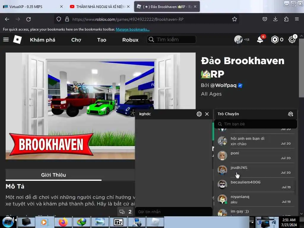Open the Tạo menu

point(102,40)
